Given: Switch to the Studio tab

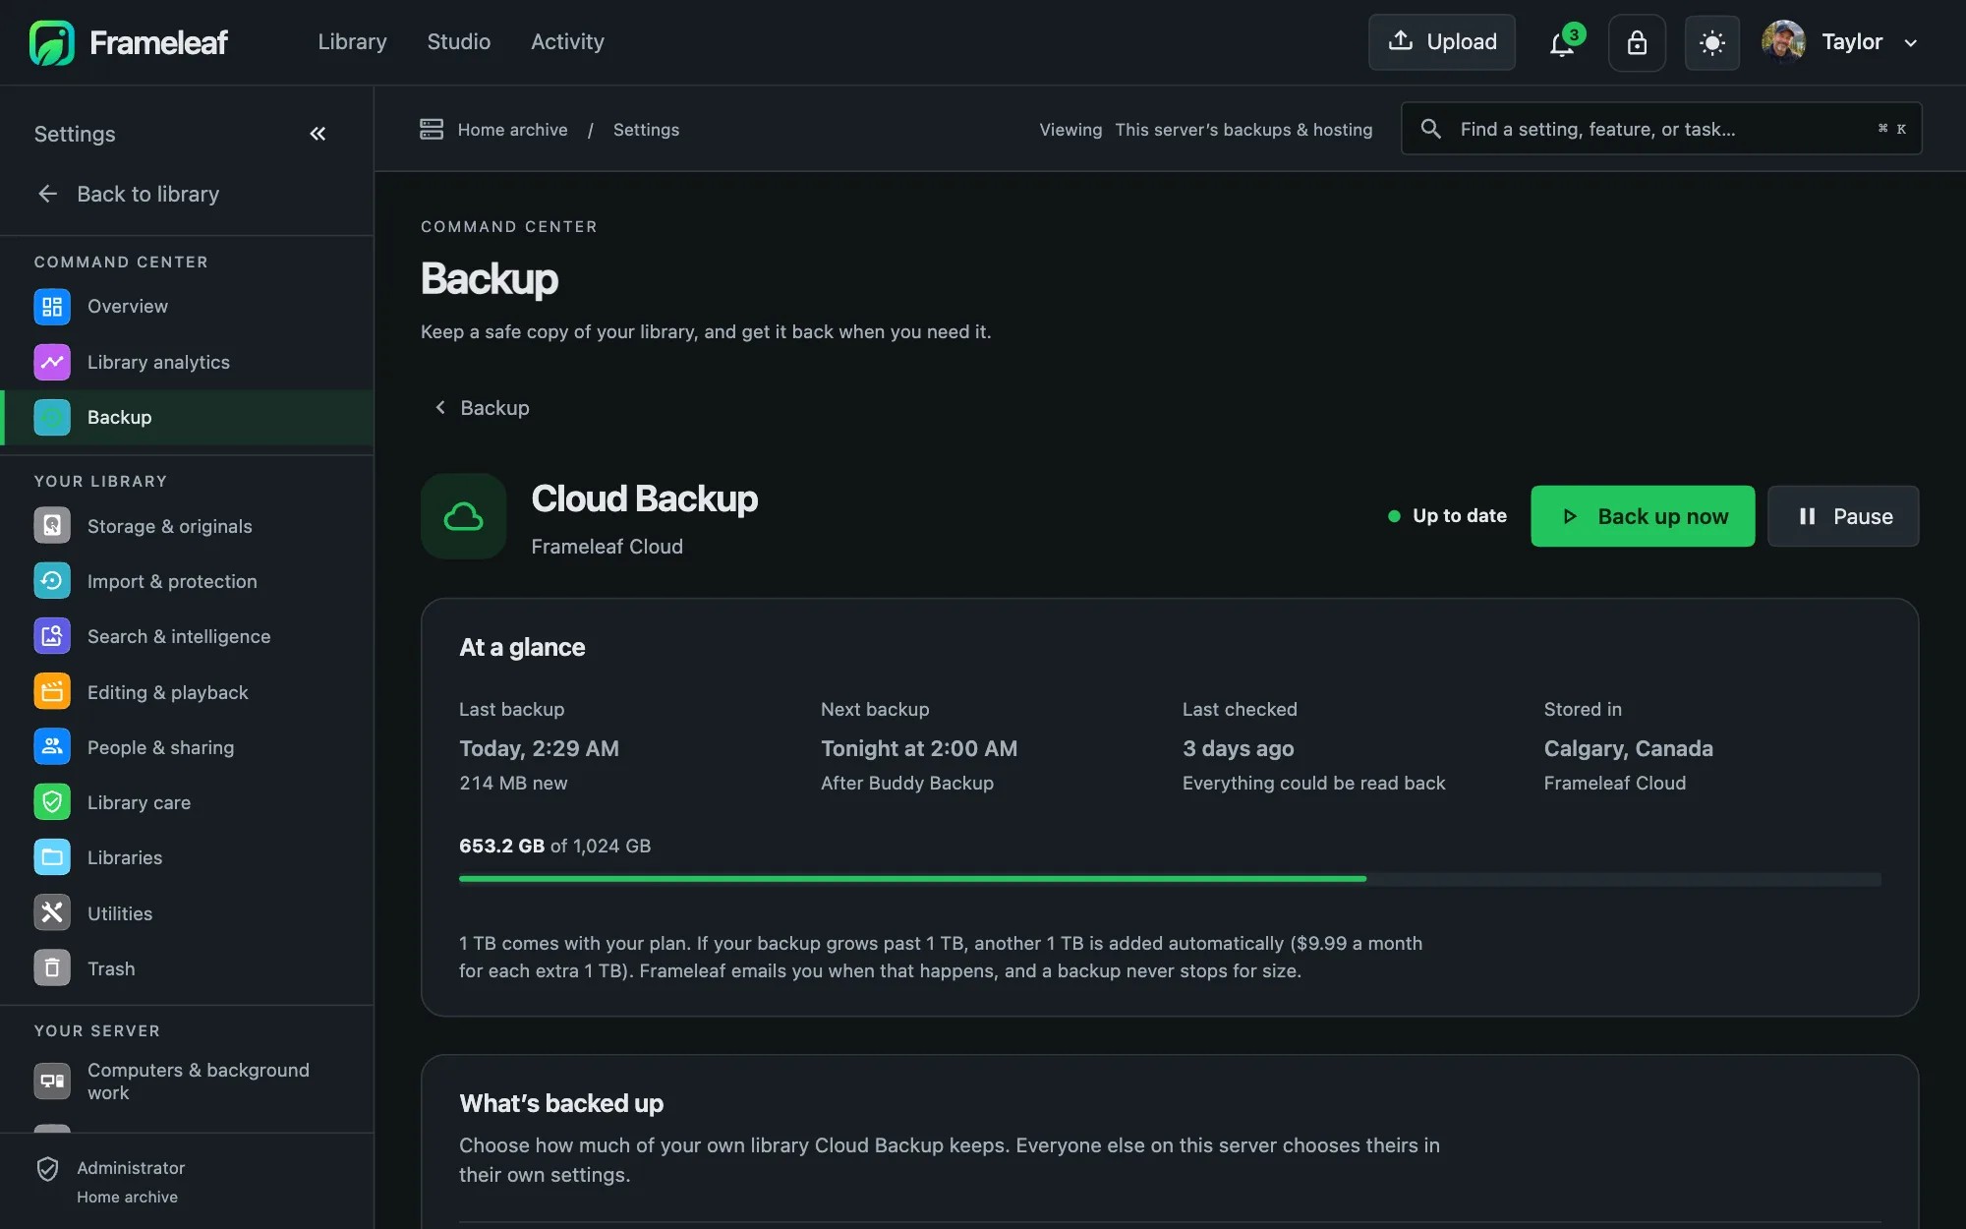Looking at the screenshot, I should click(x=458, y=42).
